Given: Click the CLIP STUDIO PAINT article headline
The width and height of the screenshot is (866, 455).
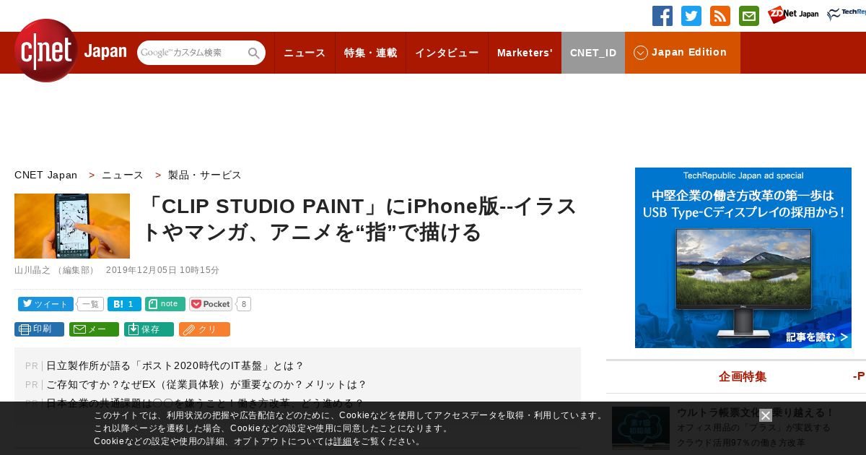Looking at the screenshot, I should [x=361, y=219].
